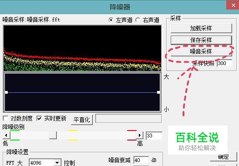Click the empty text field next to 平直化

[x=128, y=119]
